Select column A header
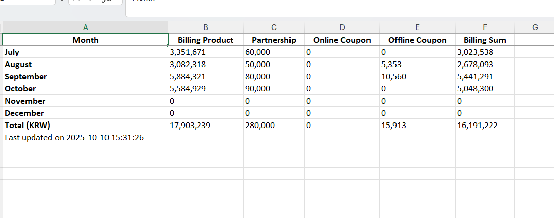554x218 pixels. pos(85,27)
